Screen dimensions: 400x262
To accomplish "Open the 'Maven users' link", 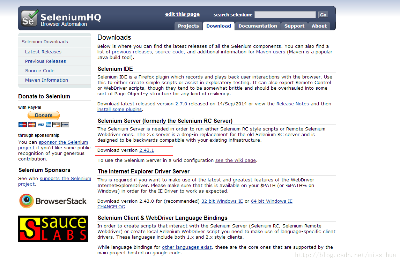I will [271, 52].
